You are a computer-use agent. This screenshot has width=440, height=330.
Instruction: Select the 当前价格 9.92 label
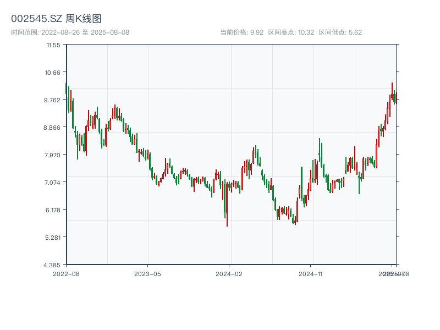coord(241,32)
